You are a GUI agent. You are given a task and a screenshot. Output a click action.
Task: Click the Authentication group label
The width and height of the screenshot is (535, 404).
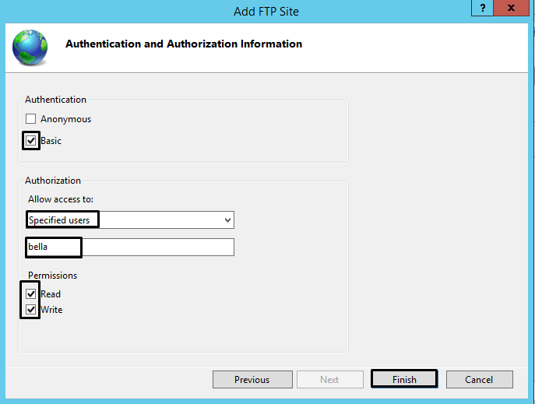tap(55, 100)
